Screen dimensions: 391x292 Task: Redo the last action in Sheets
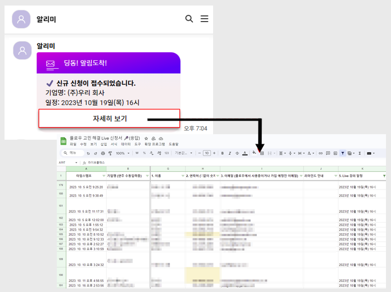click(x=95, y=153)
